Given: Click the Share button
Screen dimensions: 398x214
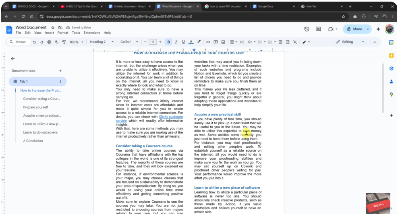Looking at the screenshot, I should point(354,29).
